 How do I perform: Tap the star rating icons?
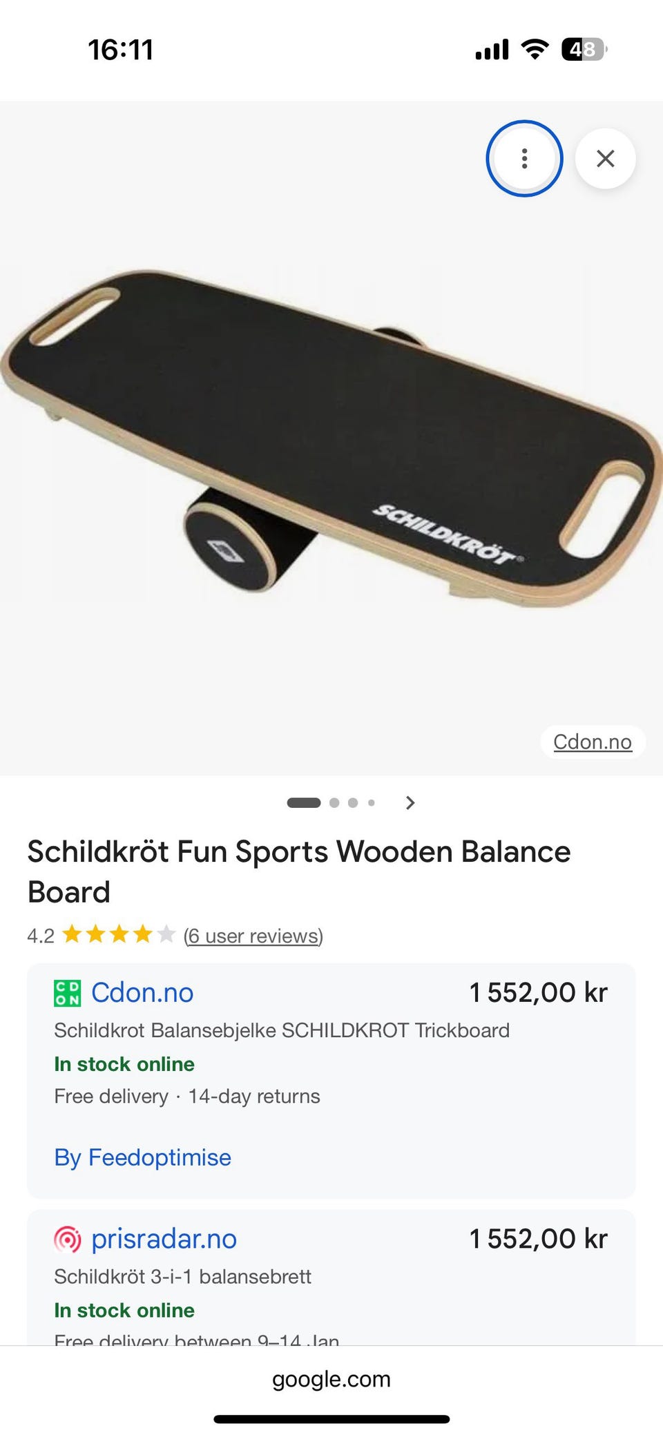pyautogui.click(x=119, y=935)
